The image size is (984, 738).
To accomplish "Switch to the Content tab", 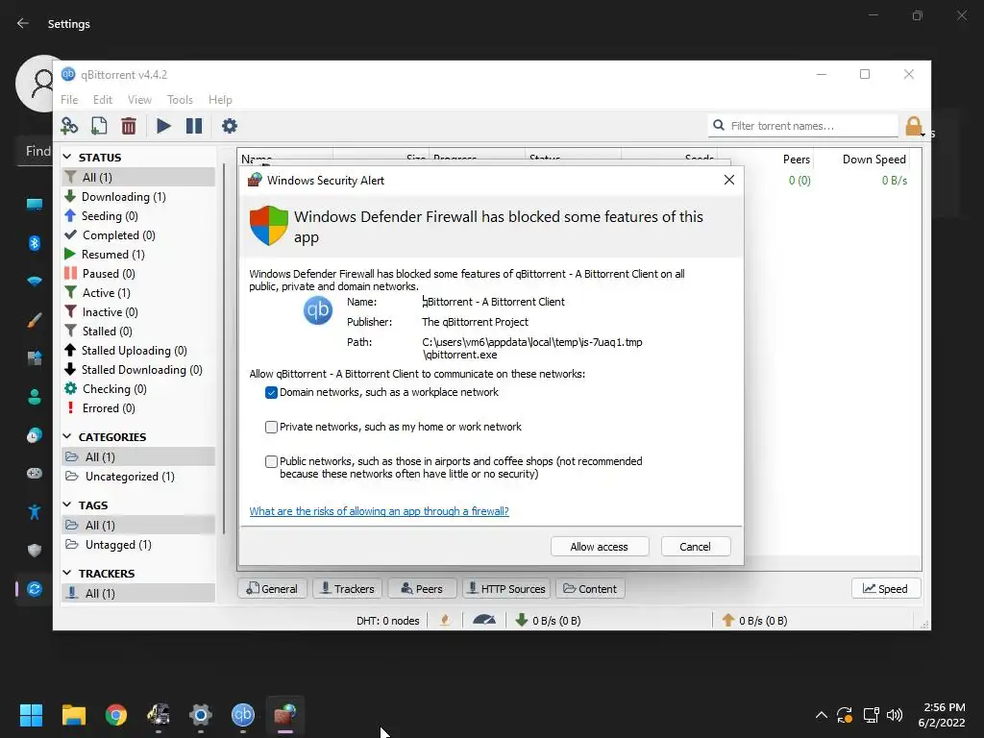I will tap(590, 589).
